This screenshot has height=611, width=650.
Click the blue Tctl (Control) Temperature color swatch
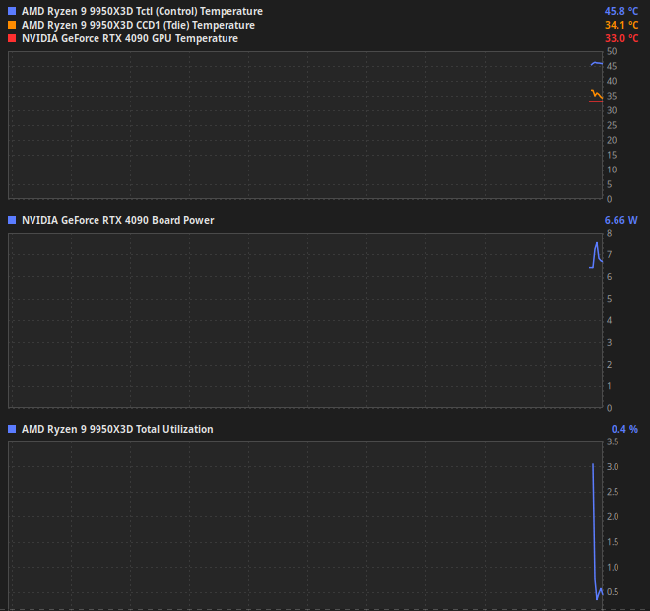[x=12, y=11]
